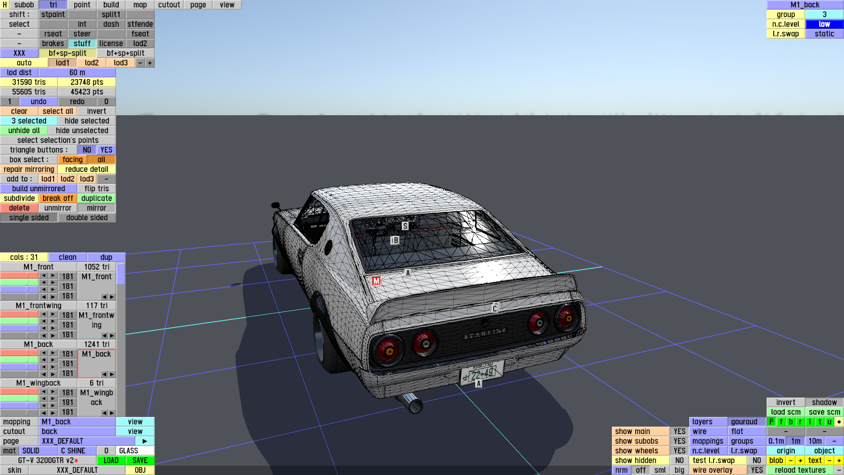The image size is (844, 475).
Task: Click the materials list scrollbar thumb
Action: pyautogui.click(x=121, y=274)
